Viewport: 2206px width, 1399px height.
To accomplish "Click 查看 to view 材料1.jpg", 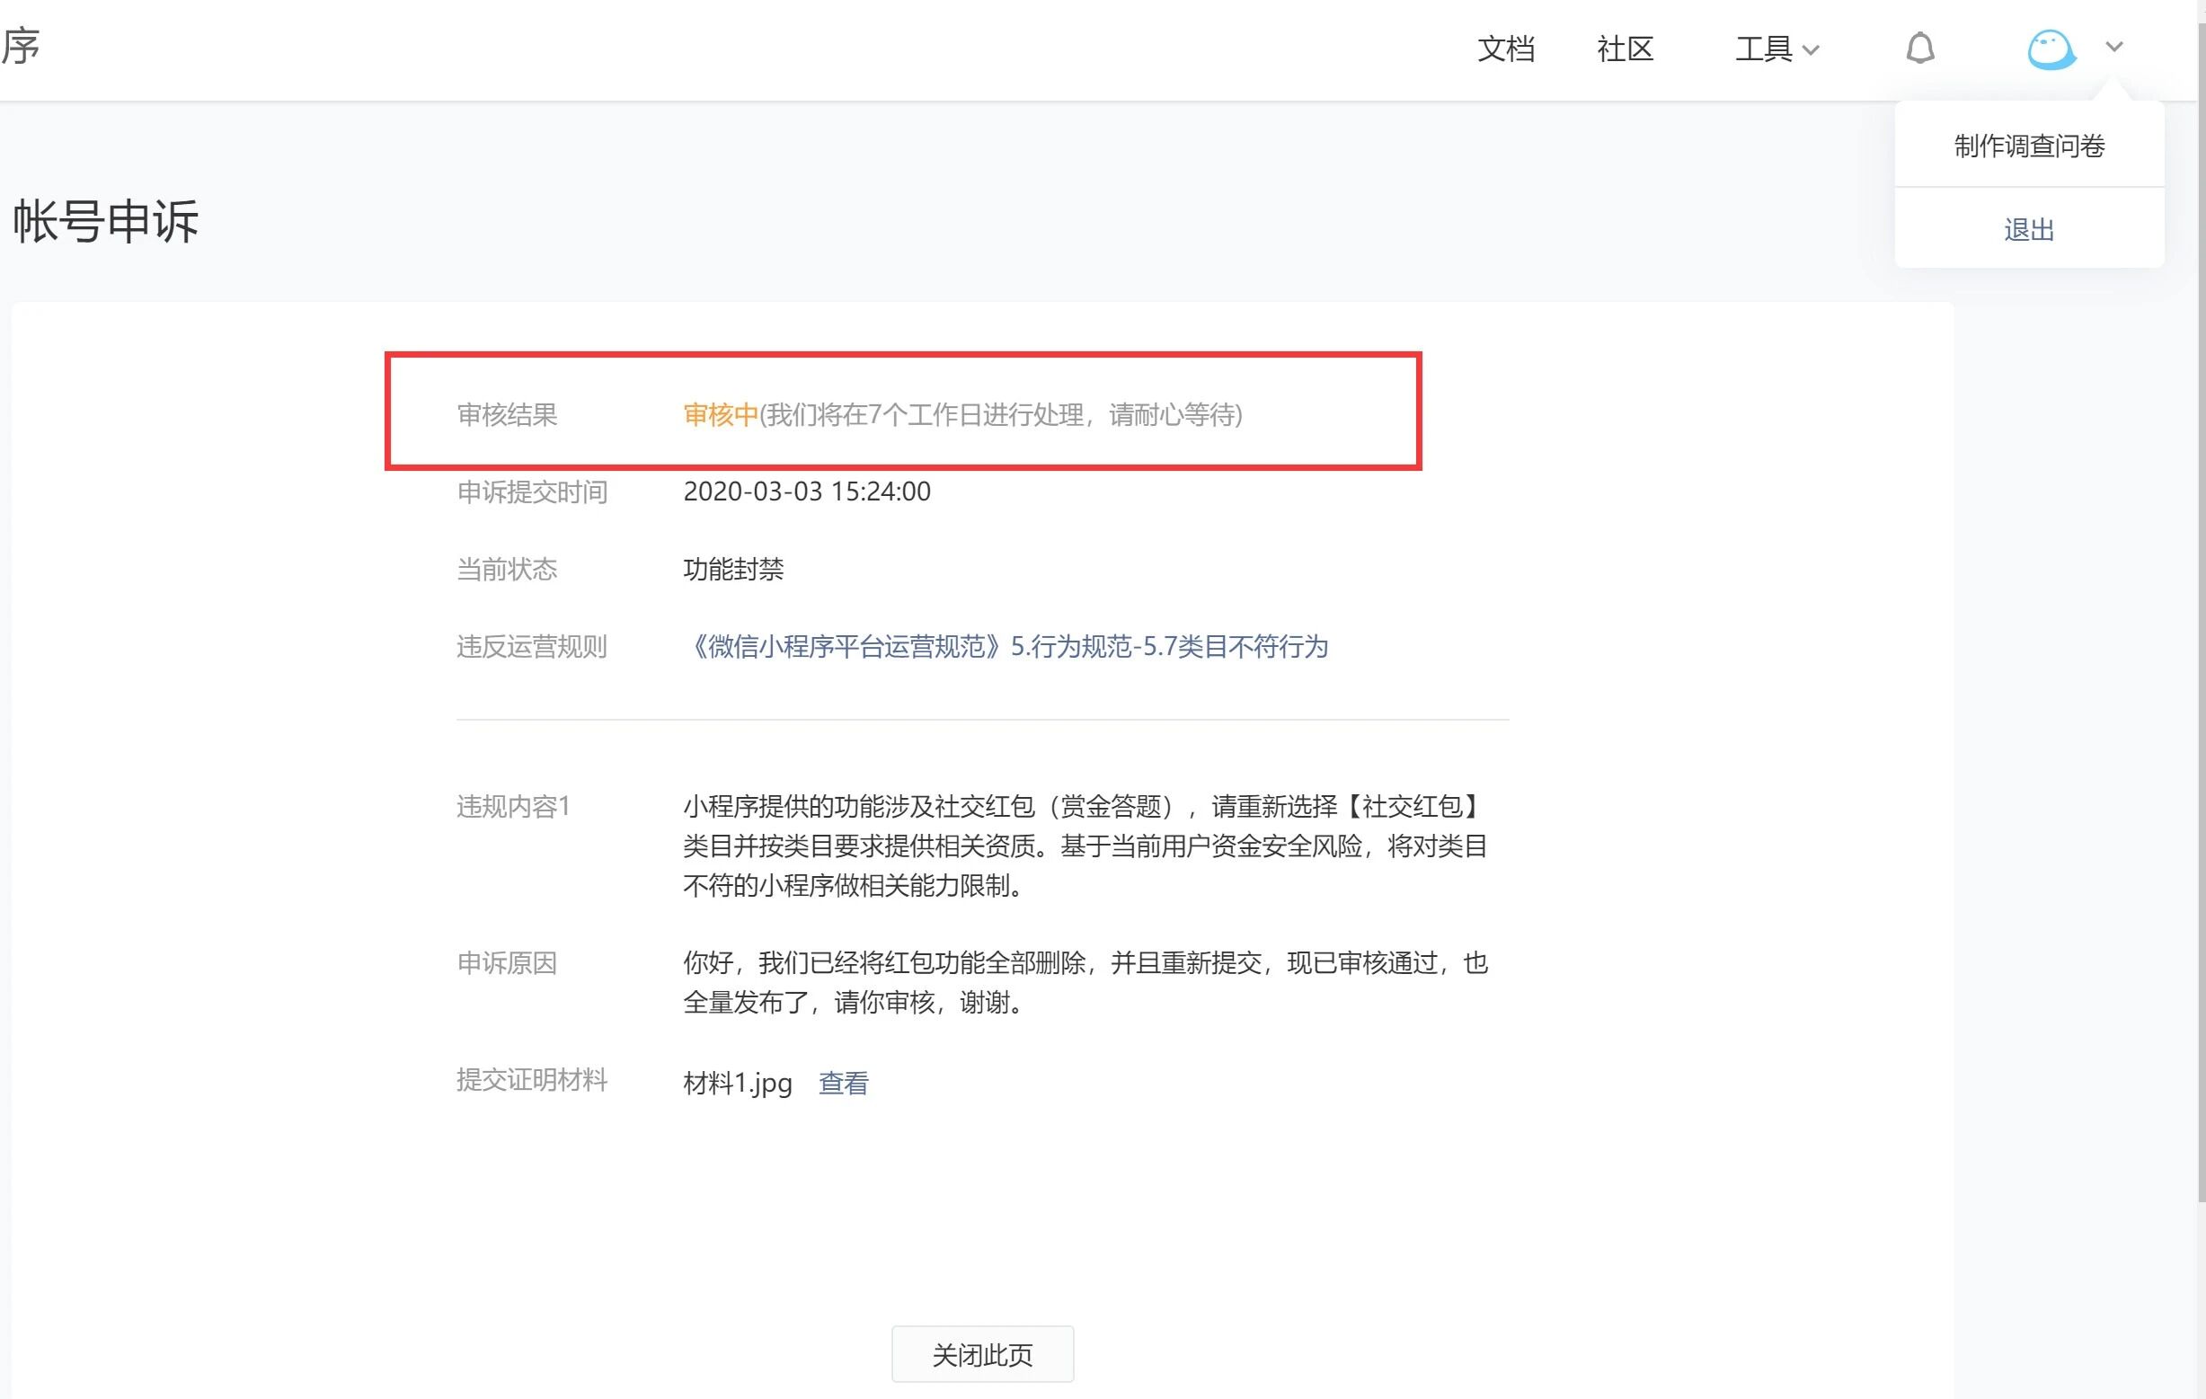I will coord(843,1083).
